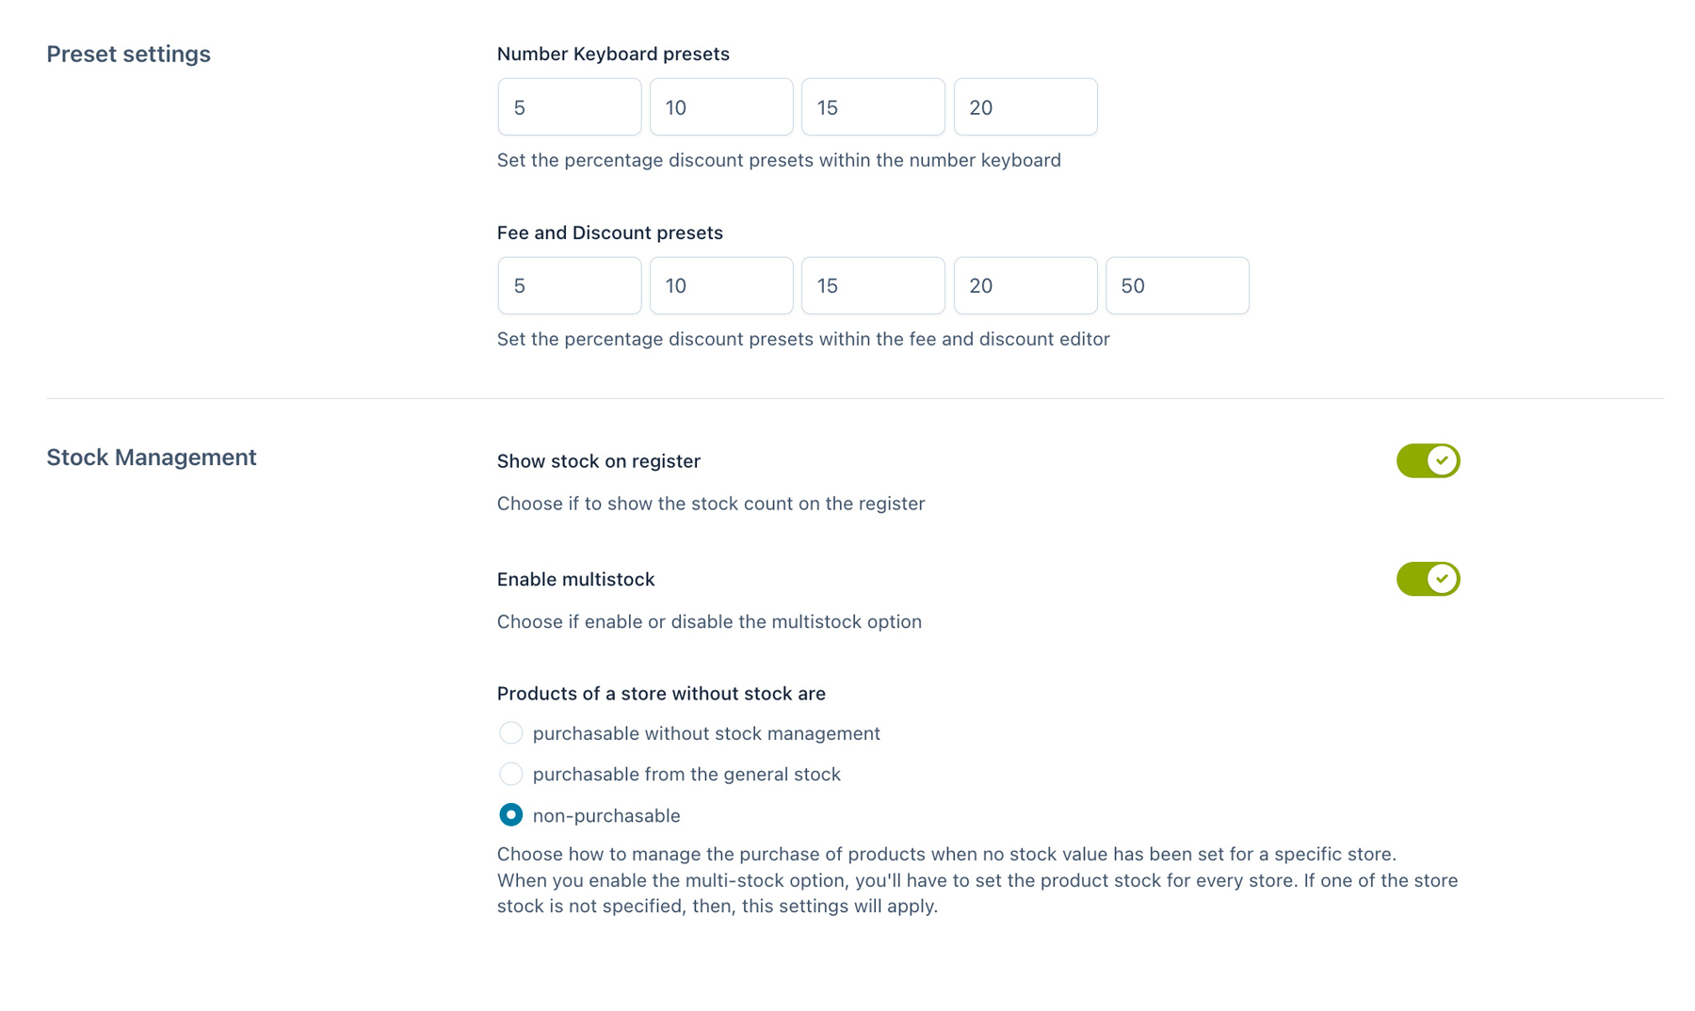Viewport: 1695px width, 1011px height.
Task: Click Fee and Discount preset showing 20
Action: [x=1025, y=286]
